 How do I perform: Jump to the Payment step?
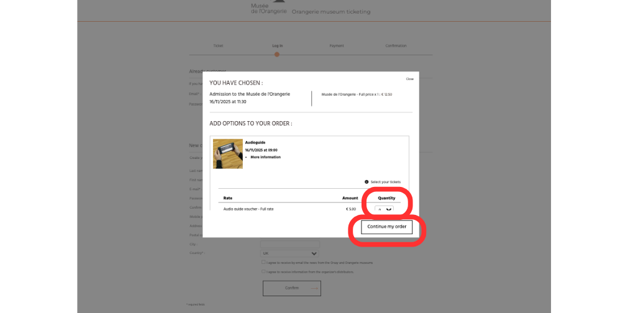pyautogui.click(x=337, y=46)
